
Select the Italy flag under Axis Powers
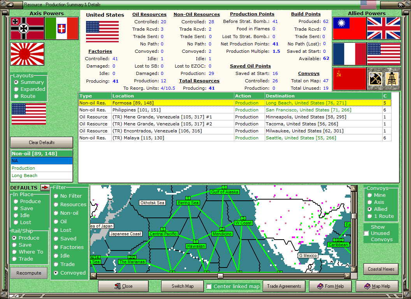[x=61, y=28]
